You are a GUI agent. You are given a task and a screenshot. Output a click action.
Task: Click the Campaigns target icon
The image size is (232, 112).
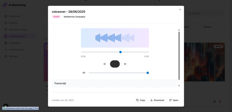[6, 43]
